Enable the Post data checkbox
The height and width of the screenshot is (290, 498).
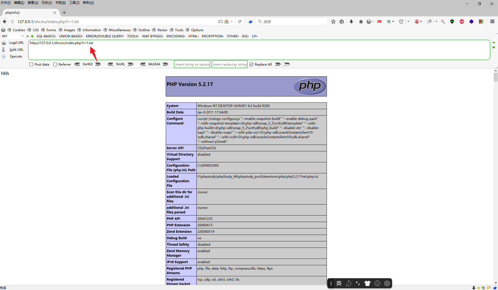coord(31,65)
